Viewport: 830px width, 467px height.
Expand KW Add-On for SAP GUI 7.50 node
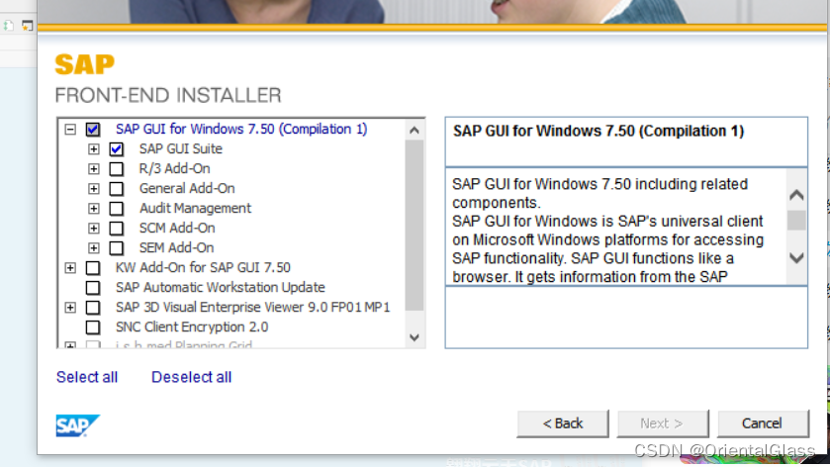click(70, 268)
